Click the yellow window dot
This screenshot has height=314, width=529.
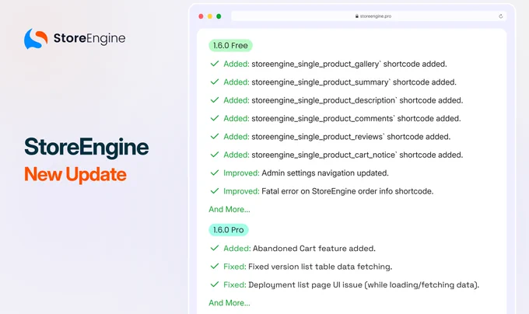click(x=210, y=16)
